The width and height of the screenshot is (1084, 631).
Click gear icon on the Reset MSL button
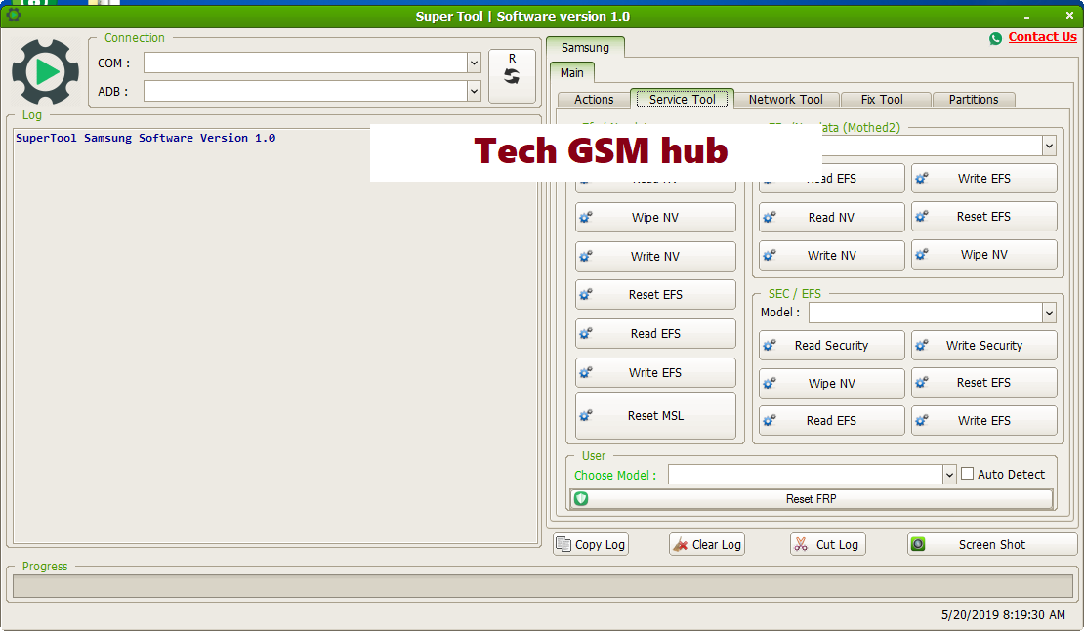[x=586, y=415]
